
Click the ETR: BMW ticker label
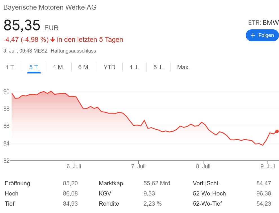(x=263, y=23)
